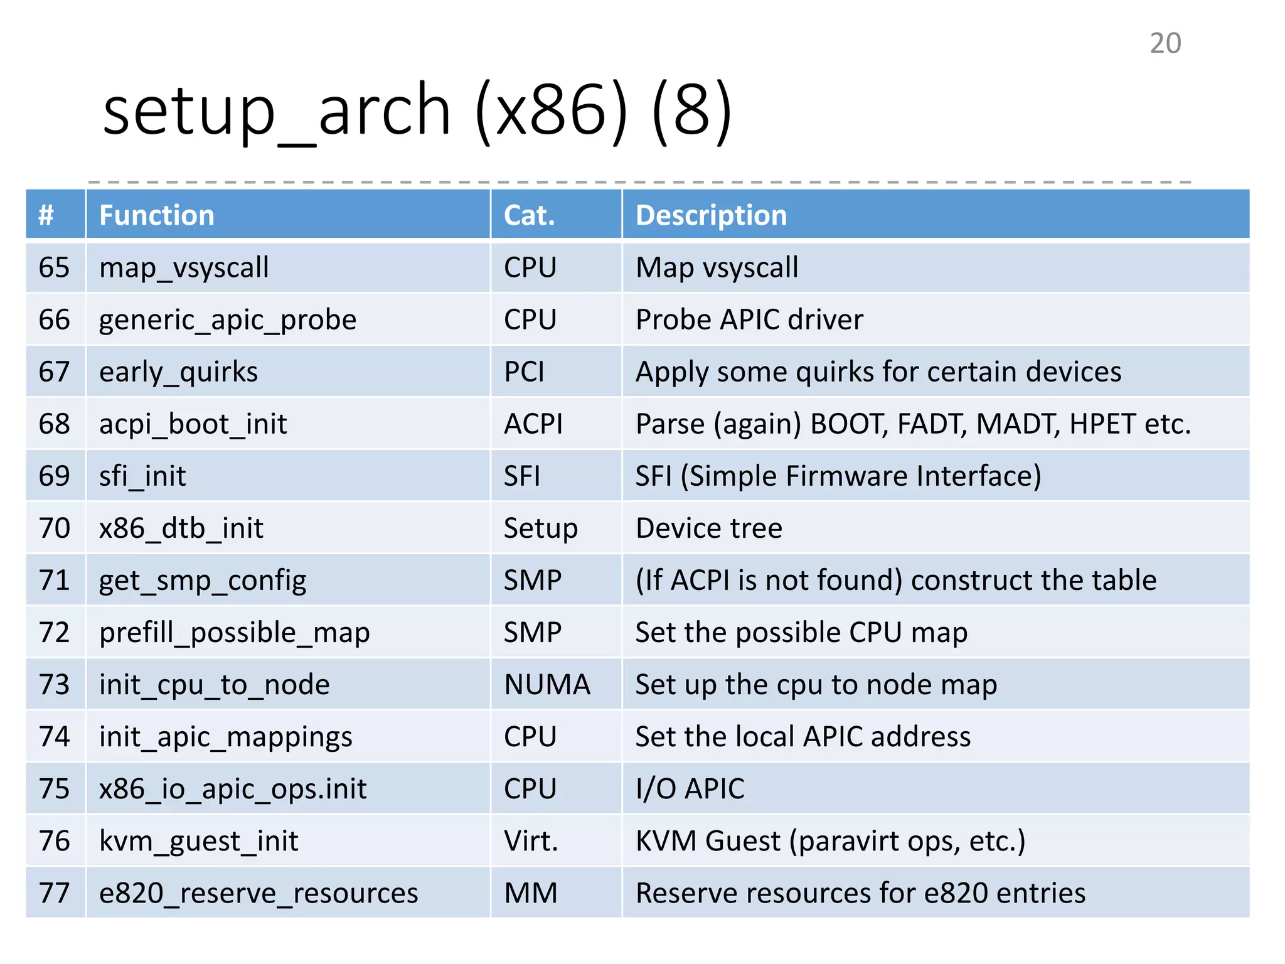Viewport: 1285px width, 964px height.
Task: Click the slide title setup_arch (x86) (8)
Action: (417, 112)
